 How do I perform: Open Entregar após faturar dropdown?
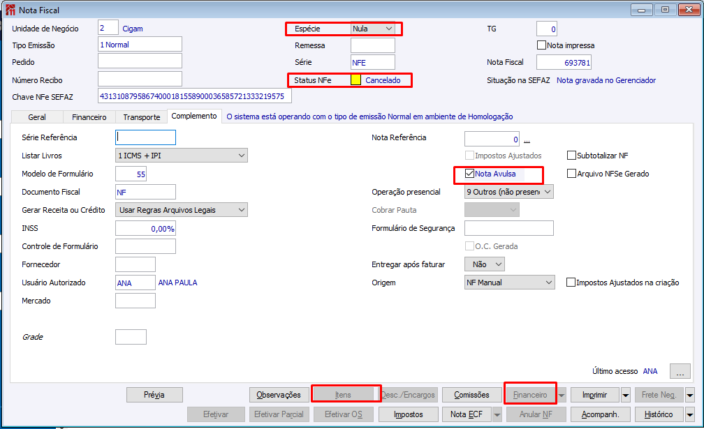[x=485, y=264]
